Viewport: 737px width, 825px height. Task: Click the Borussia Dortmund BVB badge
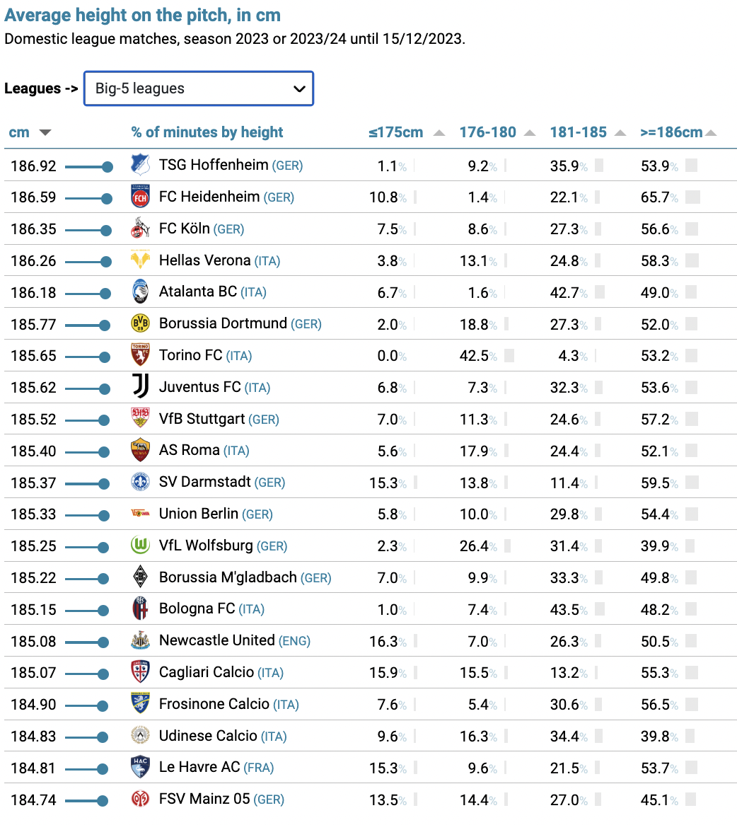pos(140,323)
